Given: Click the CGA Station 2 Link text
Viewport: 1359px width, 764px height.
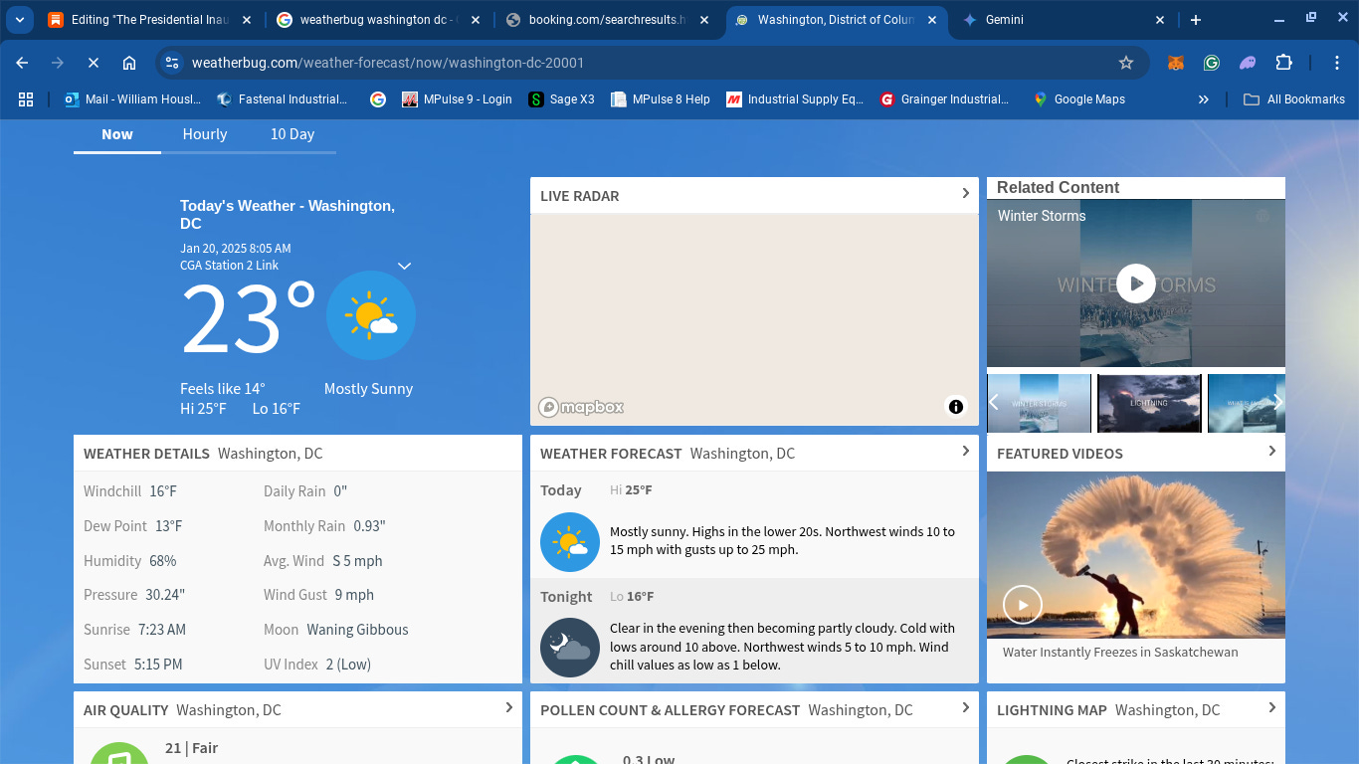Looking at the screenshot, I should point(229,266).
